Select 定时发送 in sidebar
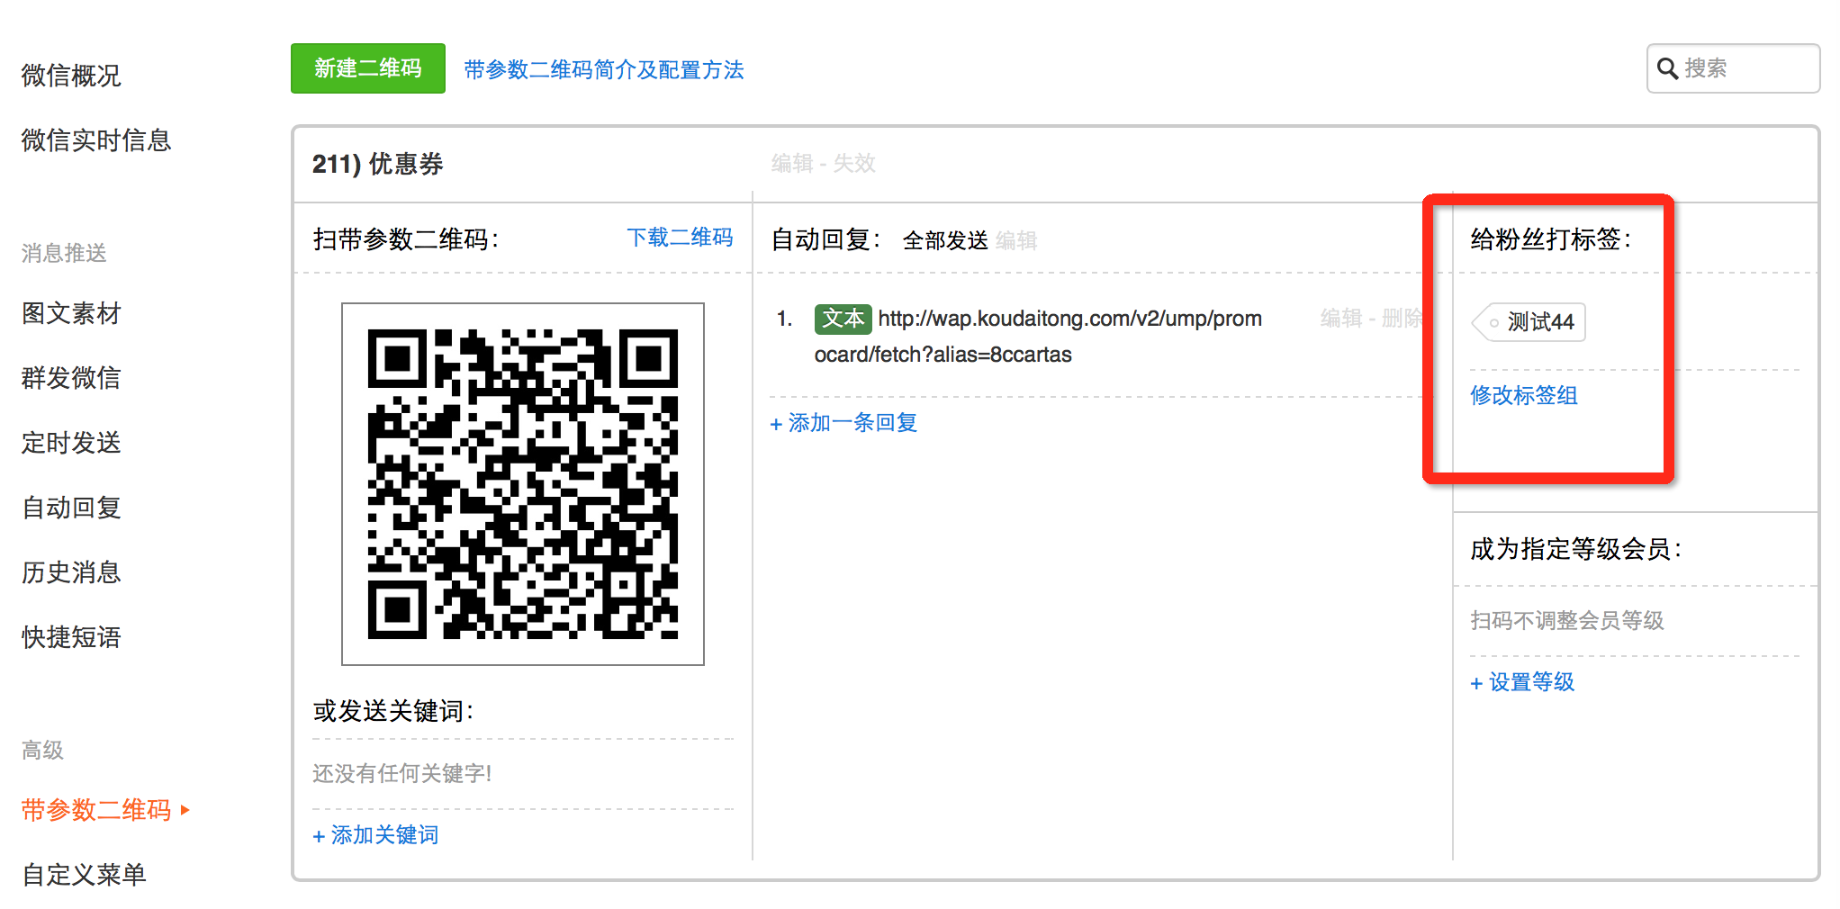The height and width of the screenshot is (909, 1840). pyautogui.click(x=71, y=443)
